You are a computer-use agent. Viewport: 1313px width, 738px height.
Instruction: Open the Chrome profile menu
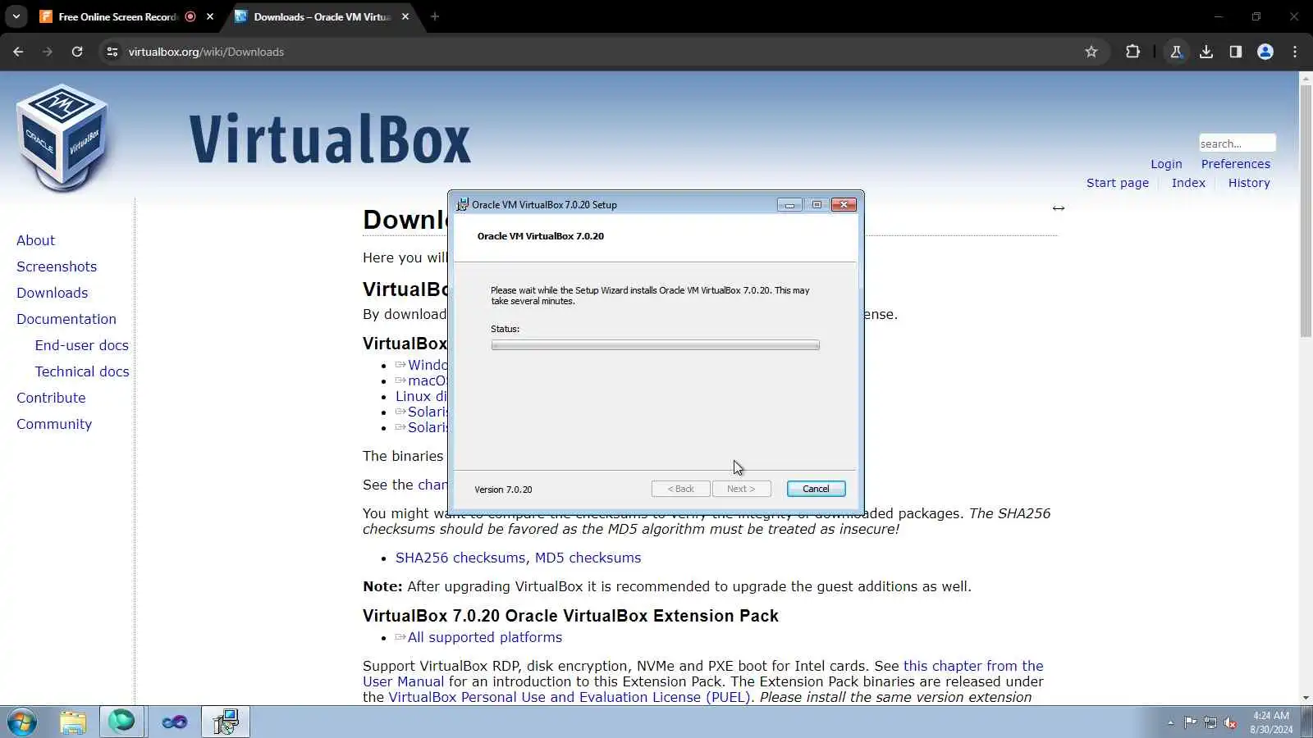[x=1265, y=52]
